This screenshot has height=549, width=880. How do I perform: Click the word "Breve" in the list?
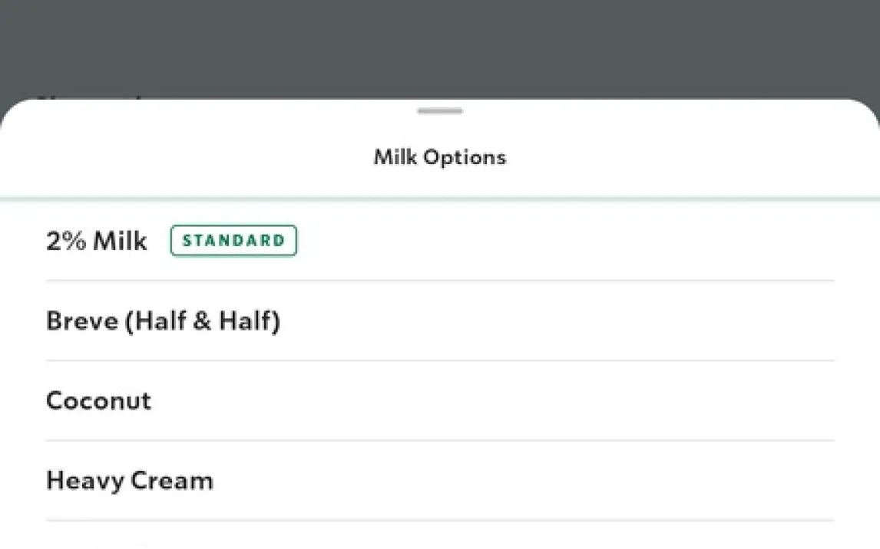pos(81,321)
